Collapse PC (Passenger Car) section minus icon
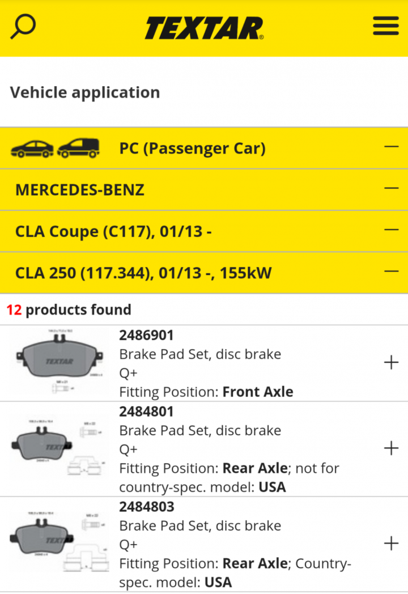The height and width of the screenshot is (594, 408). pyautogui.click(x=392, y=147)
